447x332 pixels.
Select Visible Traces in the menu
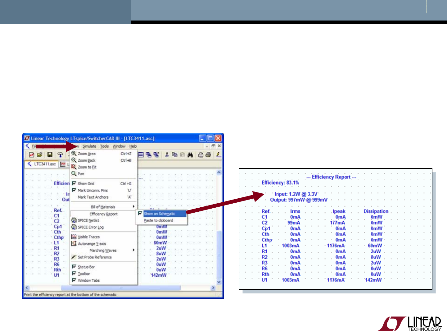tap(104, 237)
